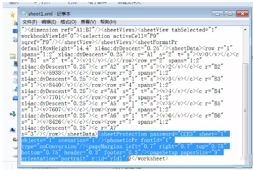The image size is (253, 170).
Task: Open the 编辑(E) menu
Action: pyautogui.click(x=49, y=22)
